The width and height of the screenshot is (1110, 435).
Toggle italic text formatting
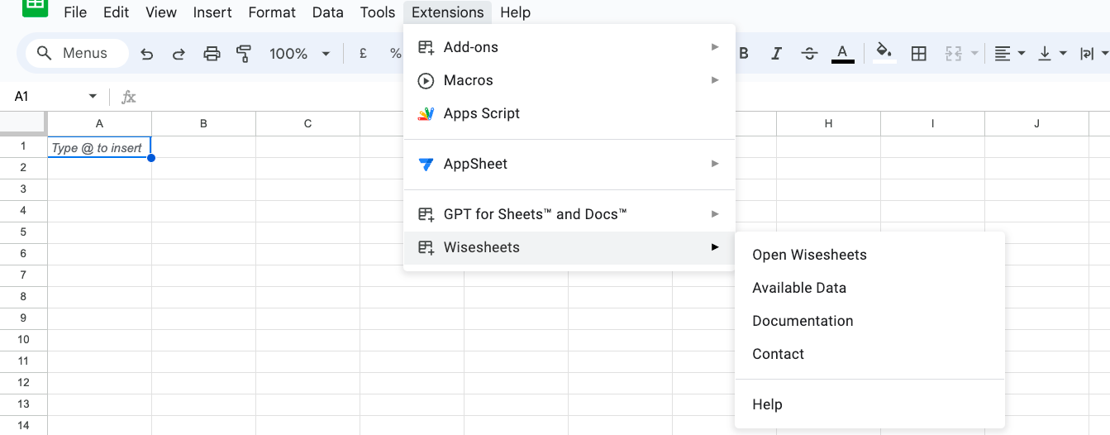(776, 54)
